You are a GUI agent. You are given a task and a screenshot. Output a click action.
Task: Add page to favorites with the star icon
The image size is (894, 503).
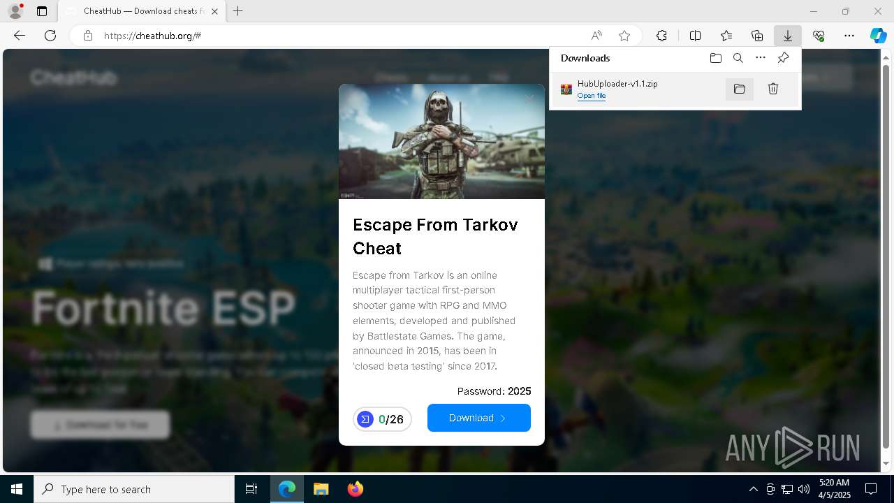[x=624, y=36]
